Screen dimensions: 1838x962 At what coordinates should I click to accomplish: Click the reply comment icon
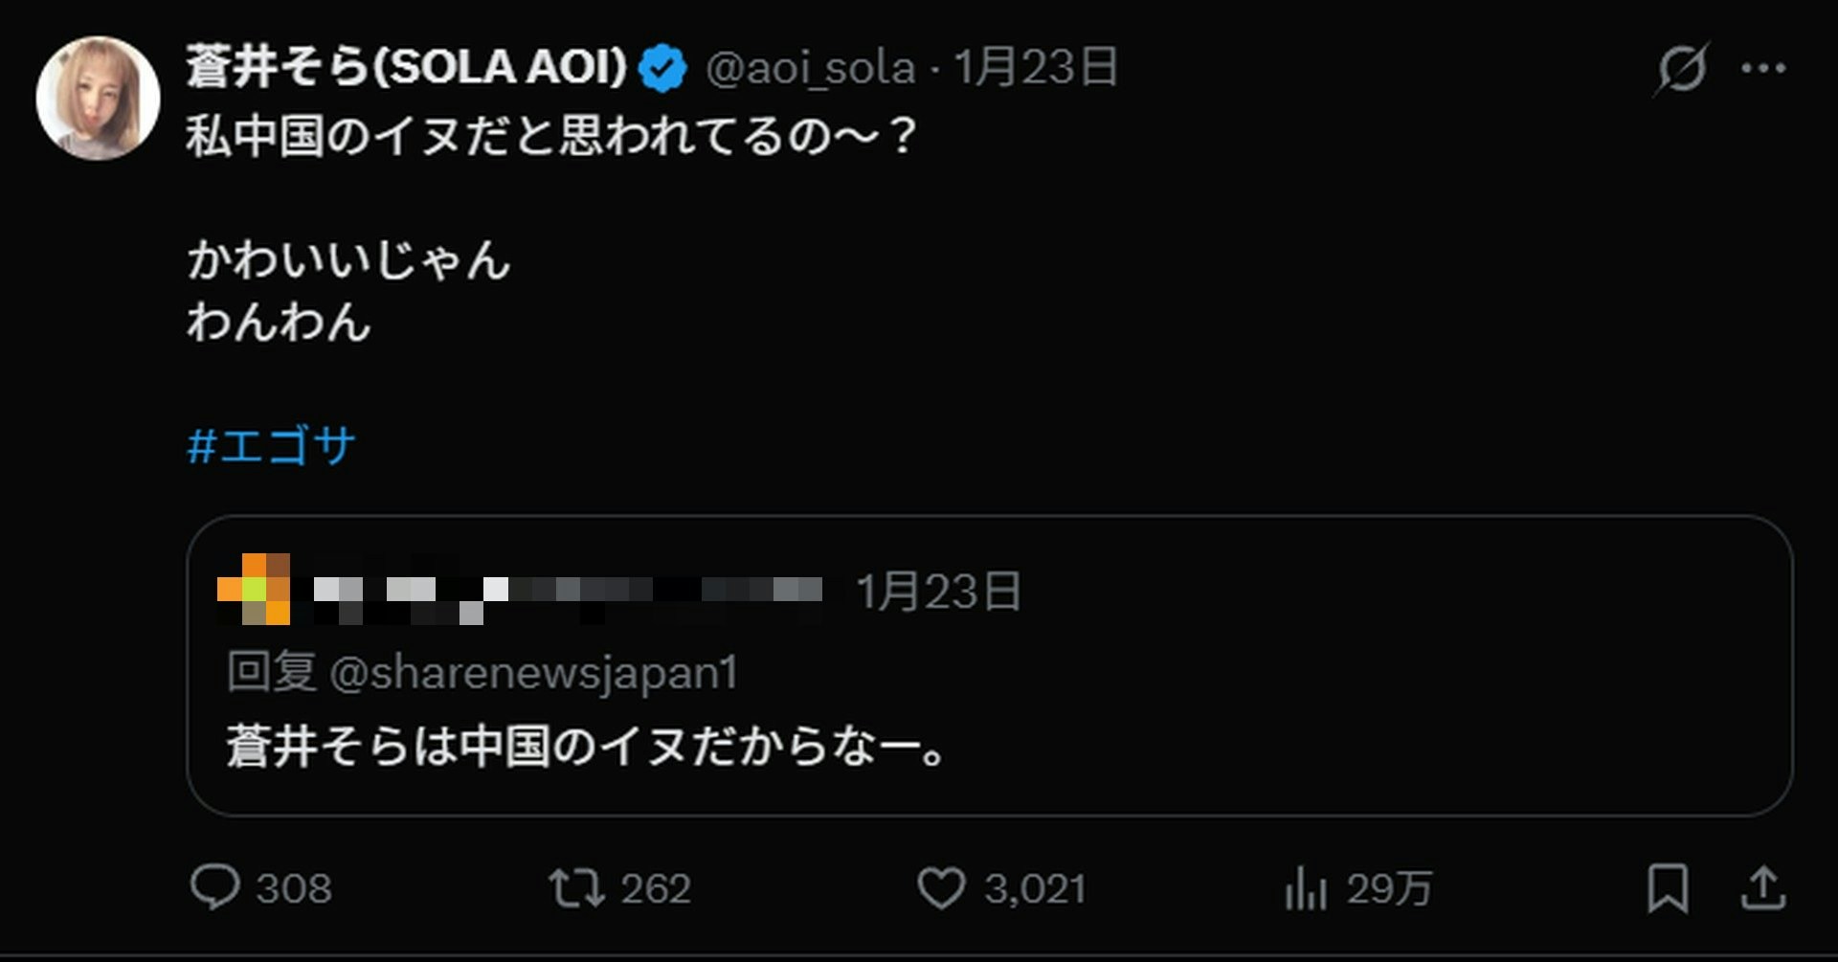click(214, 887)
